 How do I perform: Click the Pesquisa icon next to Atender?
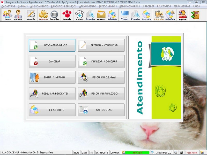[x=90, y=15]
